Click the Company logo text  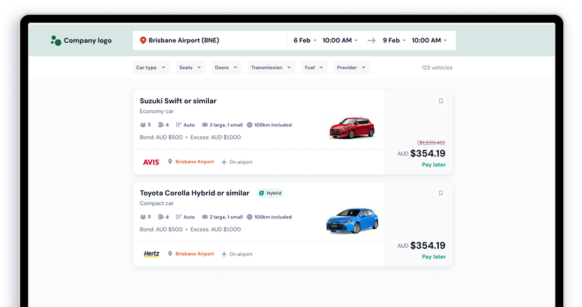tap(87, 40)
